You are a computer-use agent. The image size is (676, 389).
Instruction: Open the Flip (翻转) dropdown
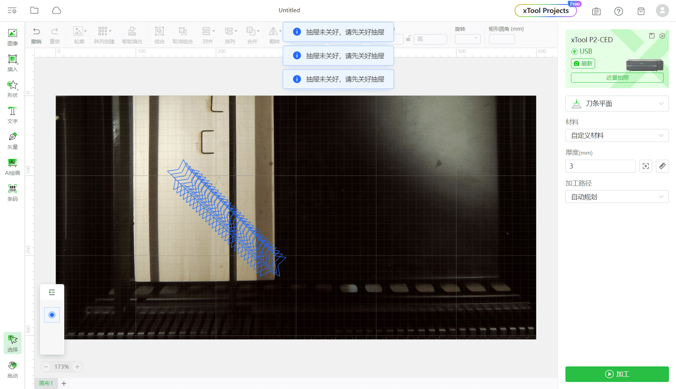coord(275,35)
